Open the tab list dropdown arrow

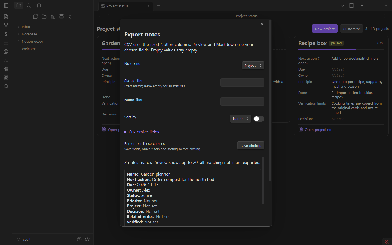pyautogui.click(x=343, y=5)
